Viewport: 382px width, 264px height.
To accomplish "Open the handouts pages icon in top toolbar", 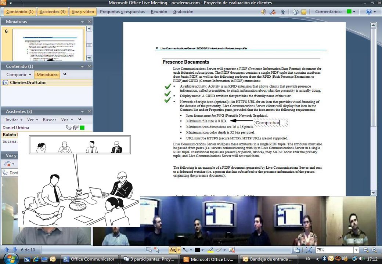I will [296, 12].
